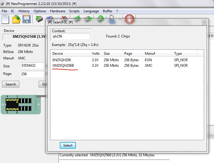Image resolution: width=214 pixels, height=163 pixels.
Task: Click the EON manufacturer cell
Action: pyautogui.click(x=148, y=60)
